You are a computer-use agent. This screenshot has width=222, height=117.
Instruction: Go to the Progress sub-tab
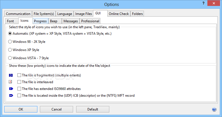point(40,21)
